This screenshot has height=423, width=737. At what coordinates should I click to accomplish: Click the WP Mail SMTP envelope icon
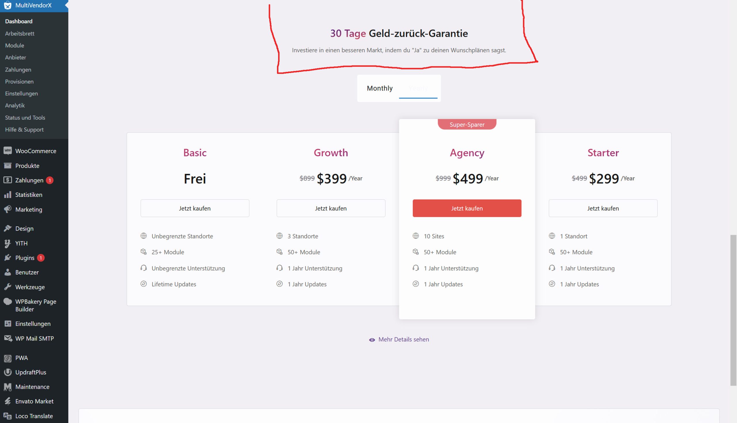(7, 338)
